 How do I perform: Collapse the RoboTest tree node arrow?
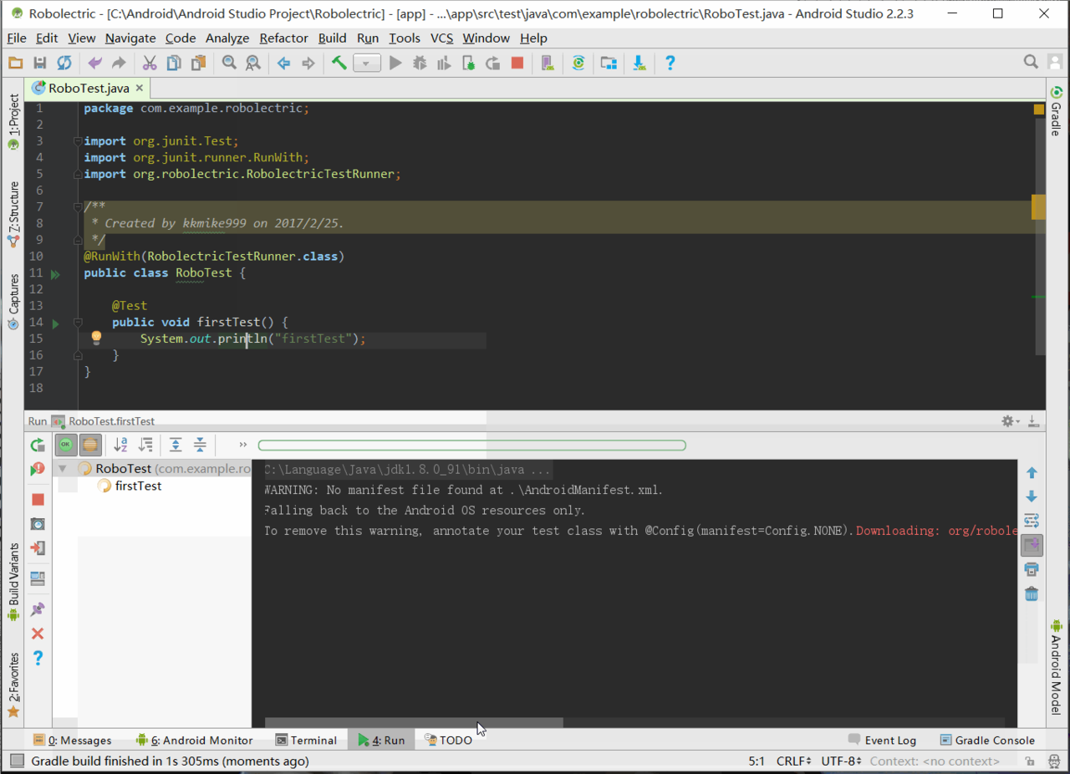62,469
